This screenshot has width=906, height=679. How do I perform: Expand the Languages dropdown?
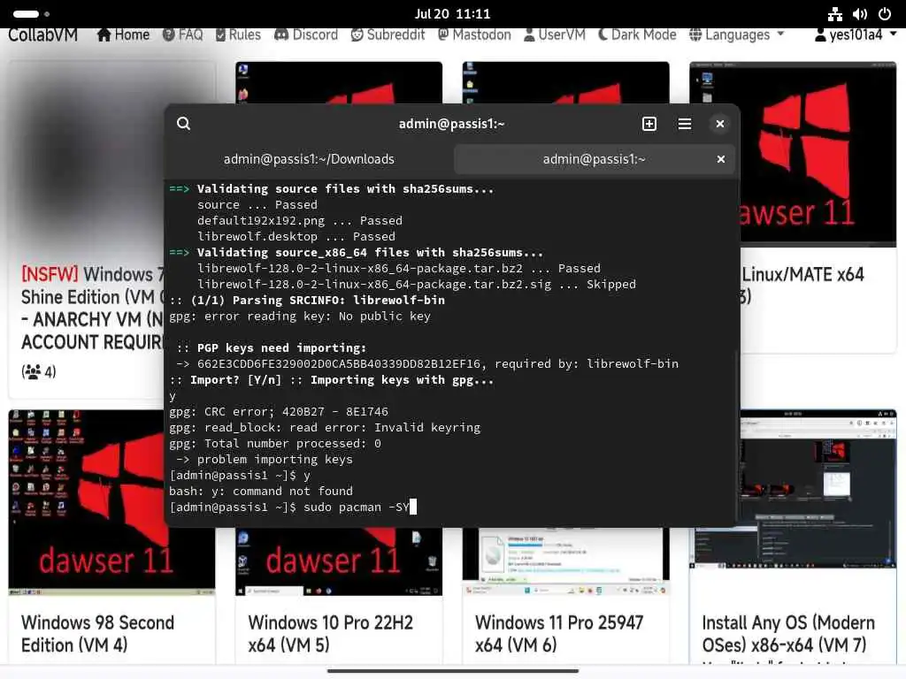click(737, 34)
